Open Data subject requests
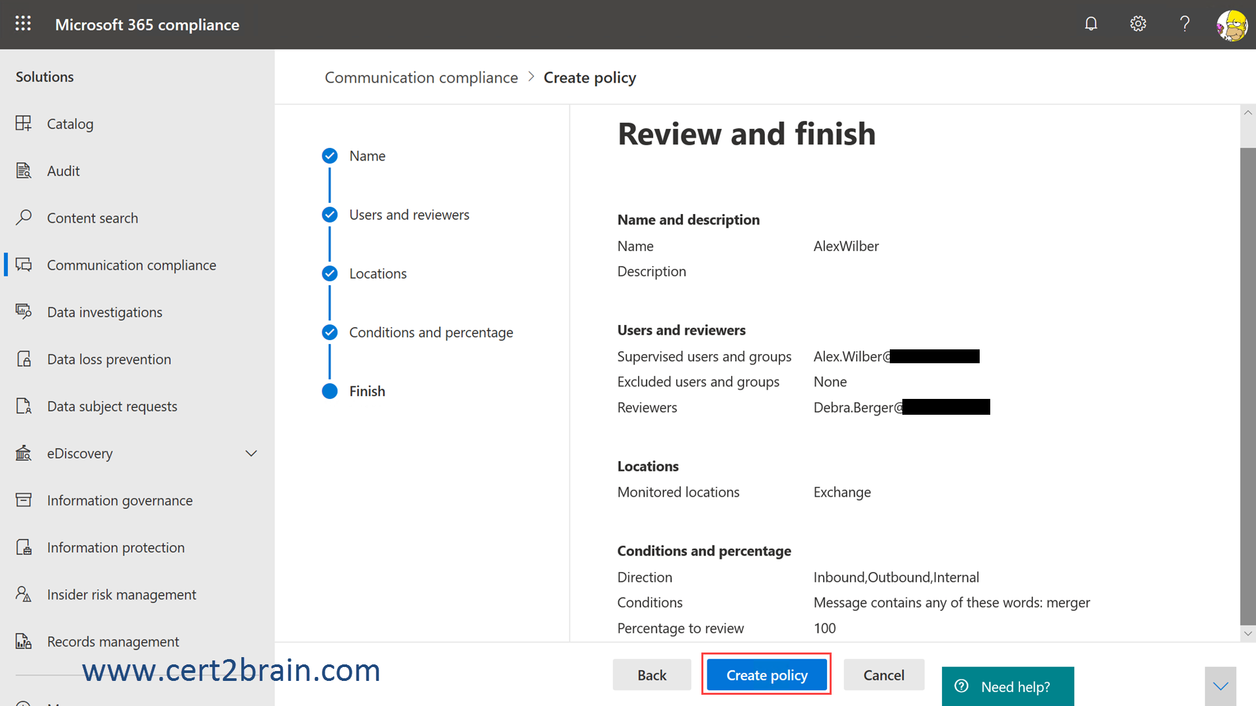This screenshot has height=706, width=1256. pos(112,406)
